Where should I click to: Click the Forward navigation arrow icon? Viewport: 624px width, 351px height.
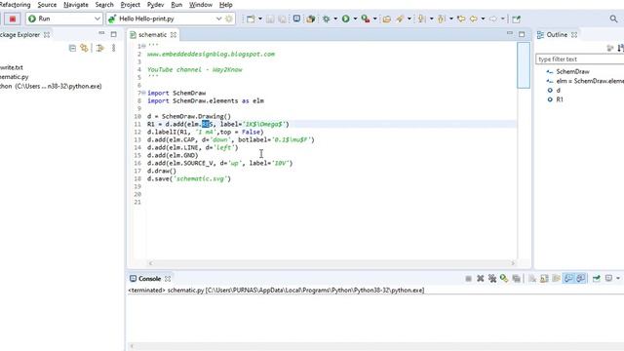tap(492, 19)
